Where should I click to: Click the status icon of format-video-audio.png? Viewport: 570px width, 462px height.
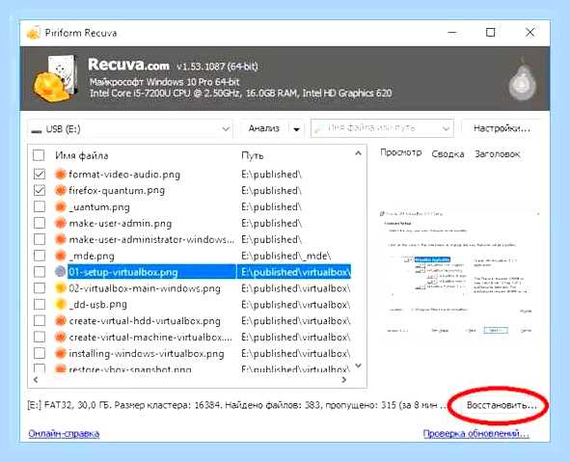pos(61,175)
